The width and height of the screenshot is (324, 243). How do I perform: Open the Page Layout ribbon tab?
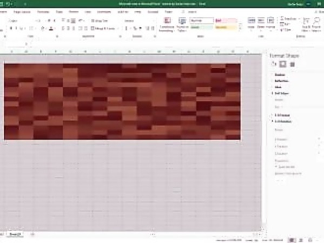tap(22, 12)
